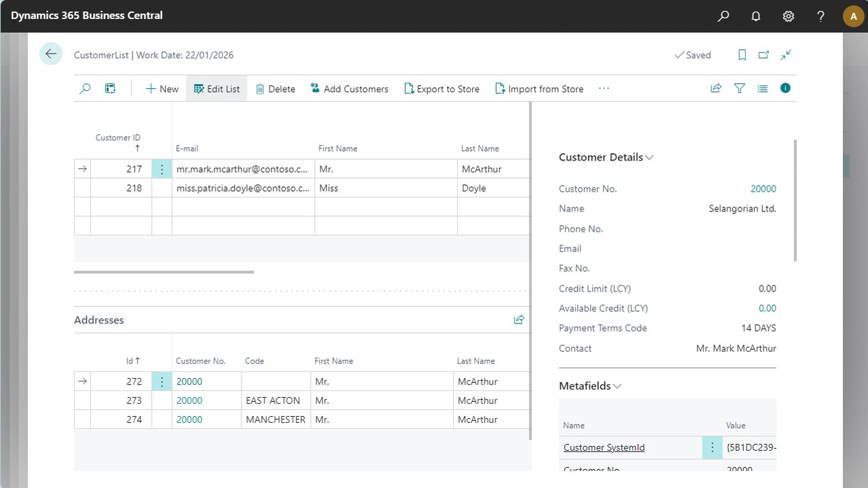Open Customer No. 20000 in details
This screenshot has height=488, width=868.
click(764, 189)
